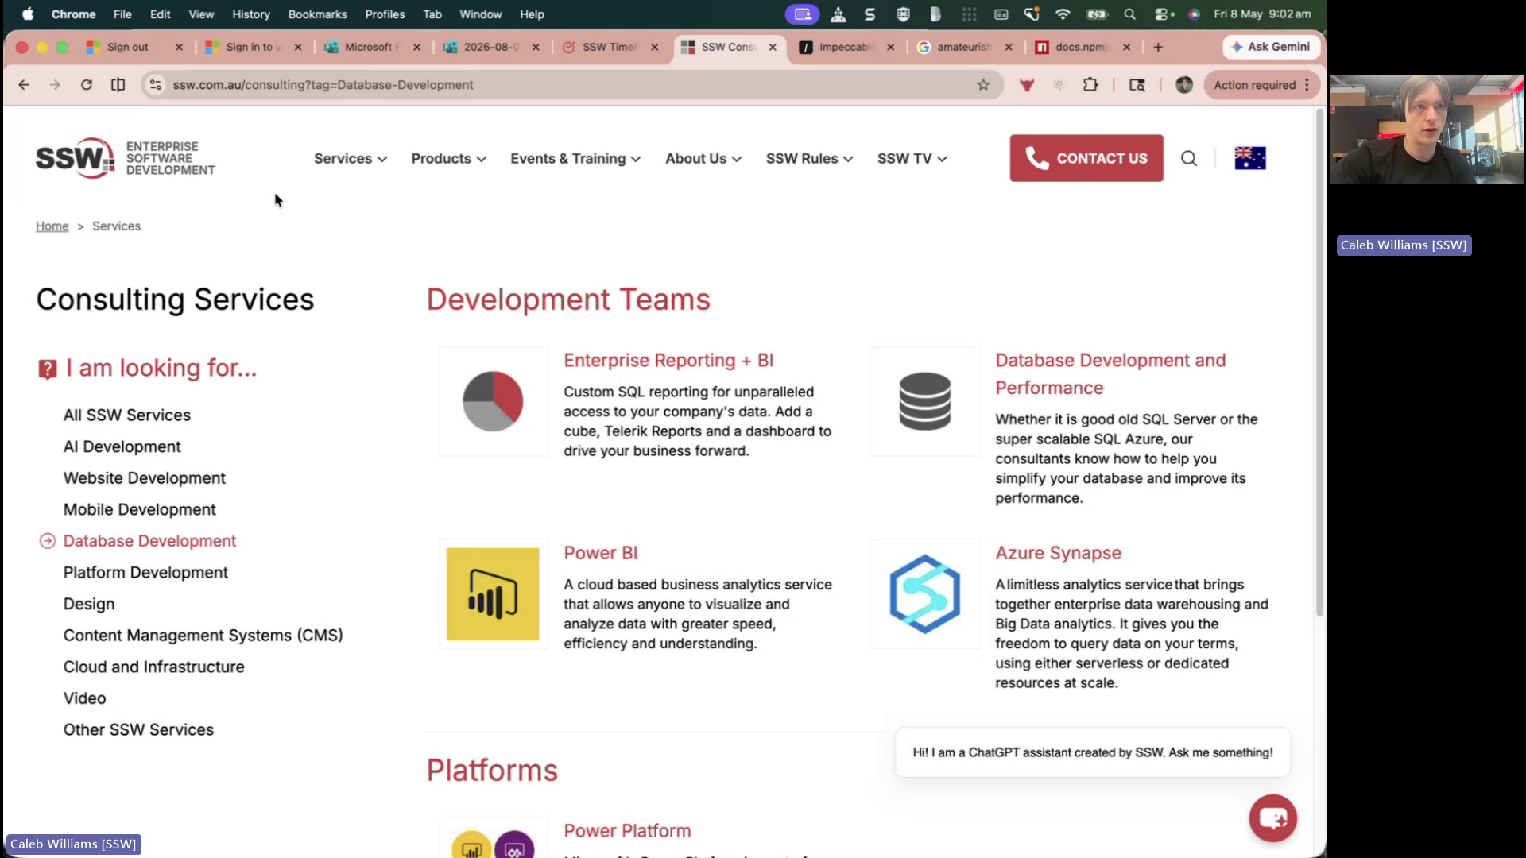Select Video filter
This screenshot has width=1526, height=858.
[84, 698]
